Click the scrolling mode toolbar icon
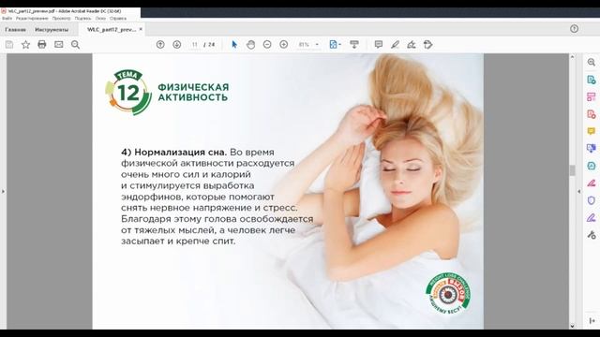This screenshot has height=337, width=600. tap(354, 45)
